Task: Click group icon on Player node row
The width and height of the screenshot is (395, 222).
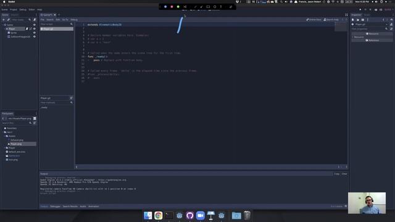Action: (31, 29)
